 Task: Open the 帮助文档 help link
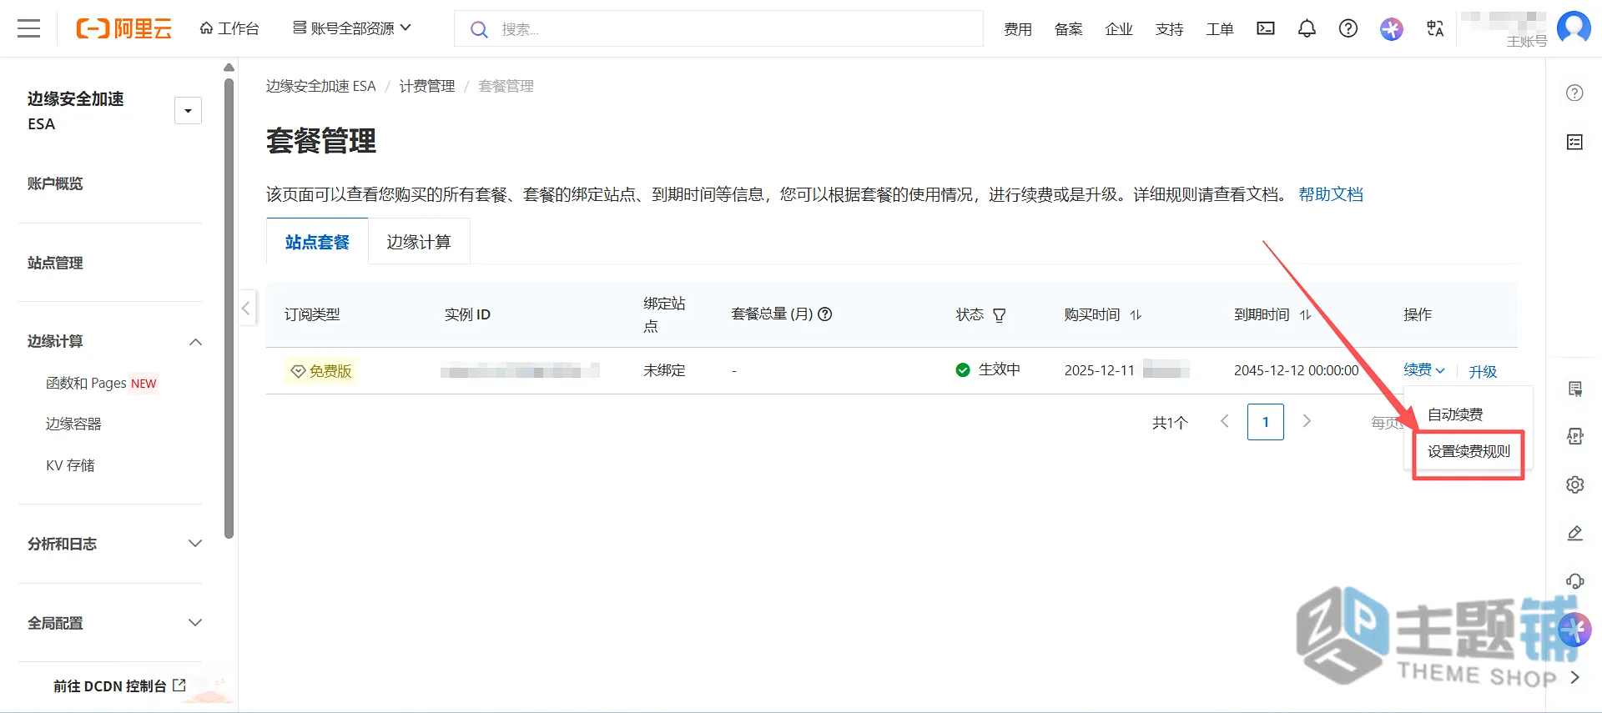click(1331, 194)
